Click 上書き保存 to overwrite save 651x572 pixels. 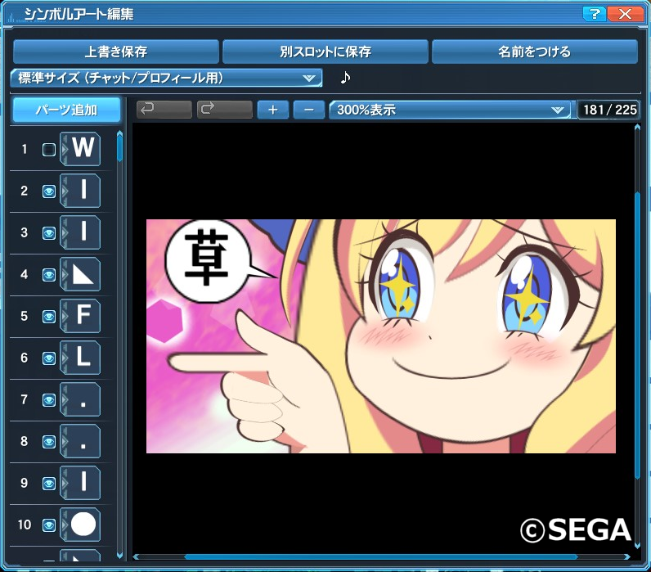click(116, 52)
